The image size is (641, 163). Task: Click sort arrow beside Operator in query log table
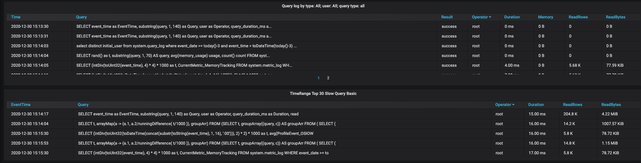click(x=490, y=17)
